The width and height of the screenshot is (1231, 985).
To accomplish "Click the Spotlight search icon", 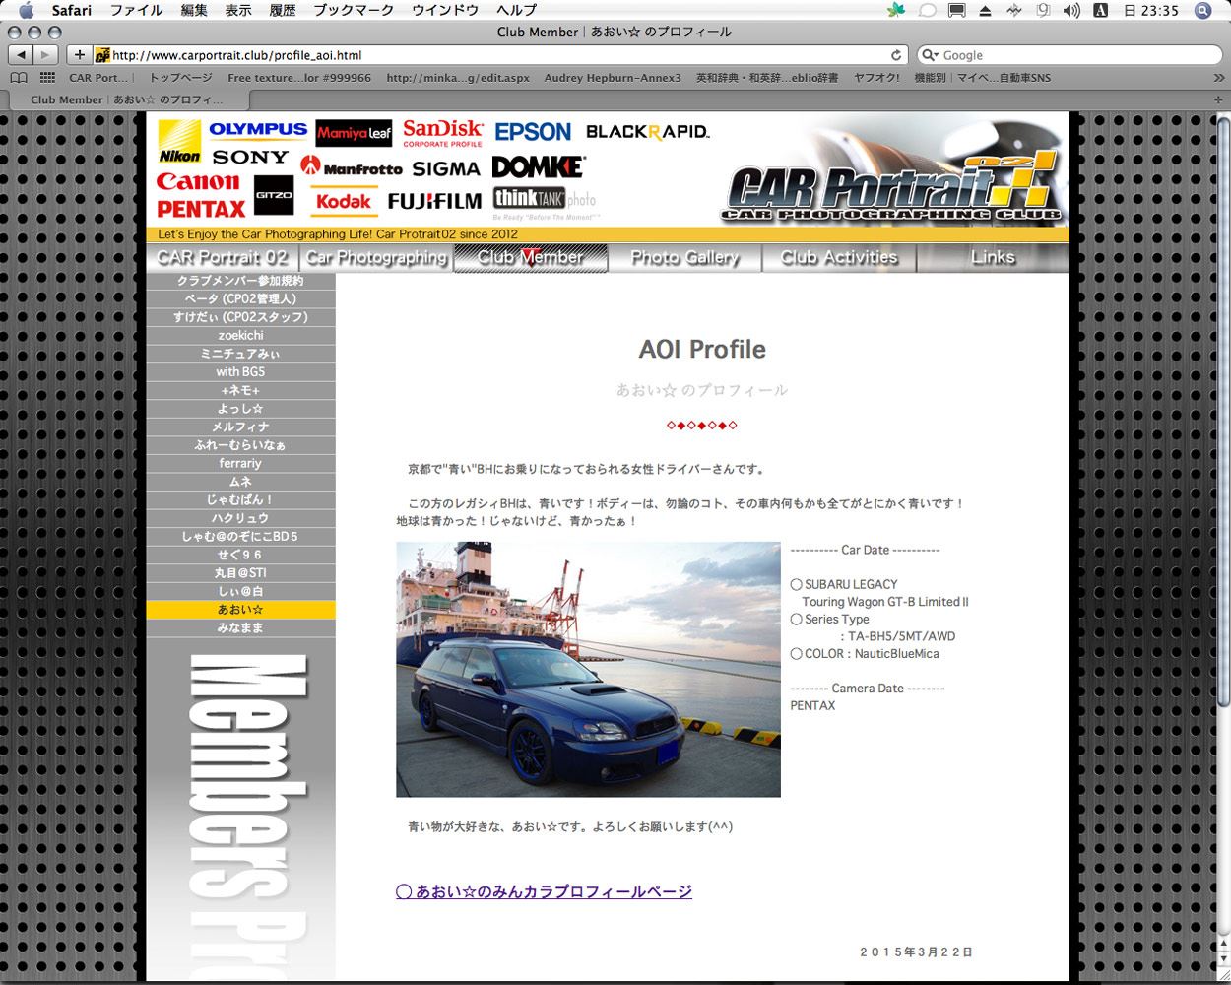I will point(1202,11).
